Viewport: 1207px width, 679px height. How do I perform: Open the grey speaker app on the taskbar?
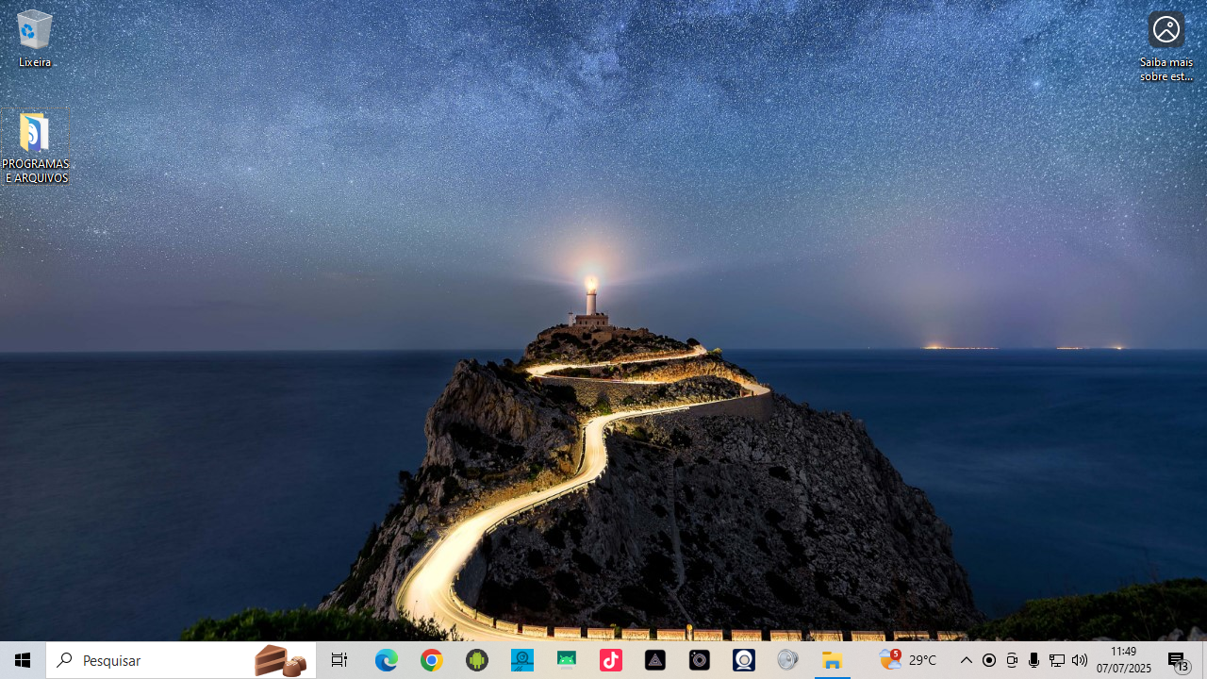787,660
